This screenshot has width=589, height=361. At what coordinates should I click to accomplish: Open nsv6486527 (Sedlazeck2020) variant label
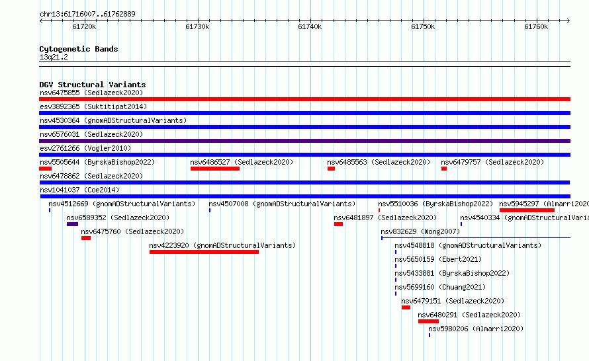tap(242, 162)
